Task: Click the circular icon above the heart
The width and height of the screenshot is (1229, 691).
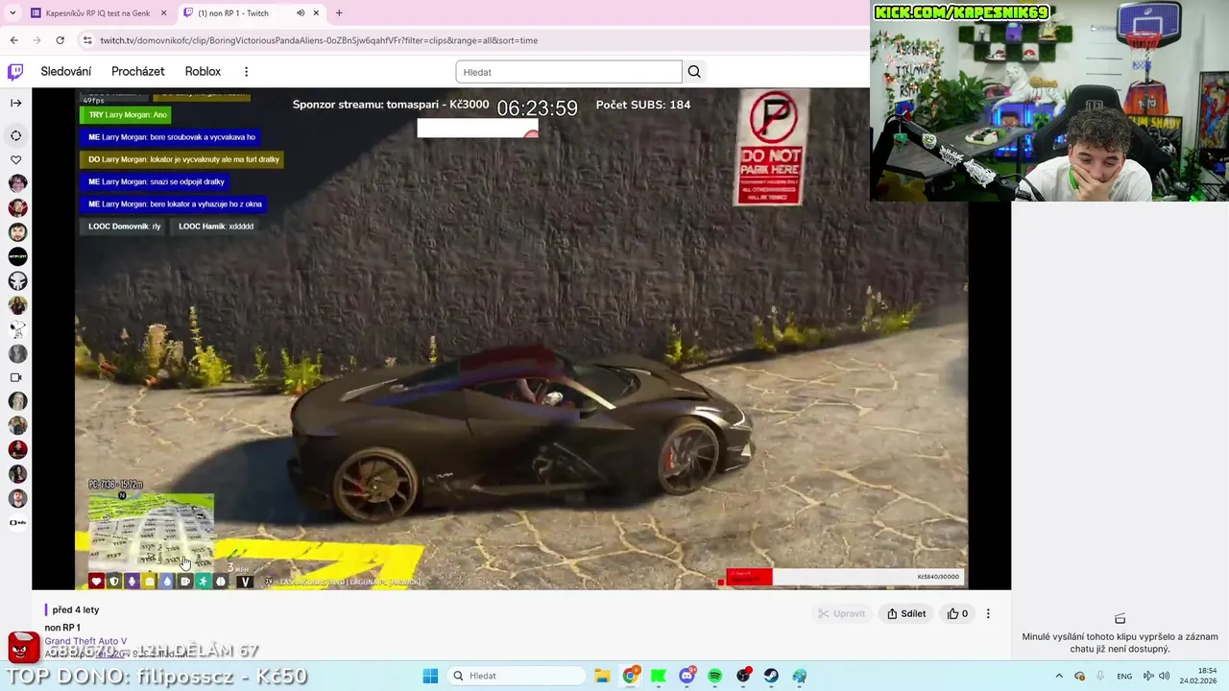Action: pos(15,135)
